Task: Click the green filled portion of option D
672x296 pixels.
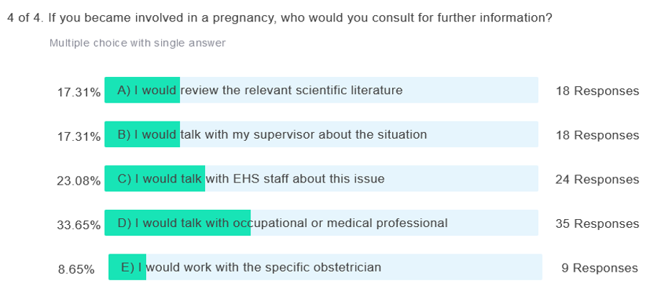Action: click(x=178, y=223)
